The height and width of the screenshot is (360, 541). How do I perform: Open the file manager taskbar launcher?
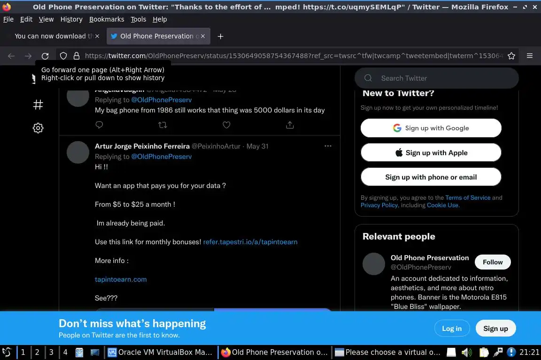point(79,352)
